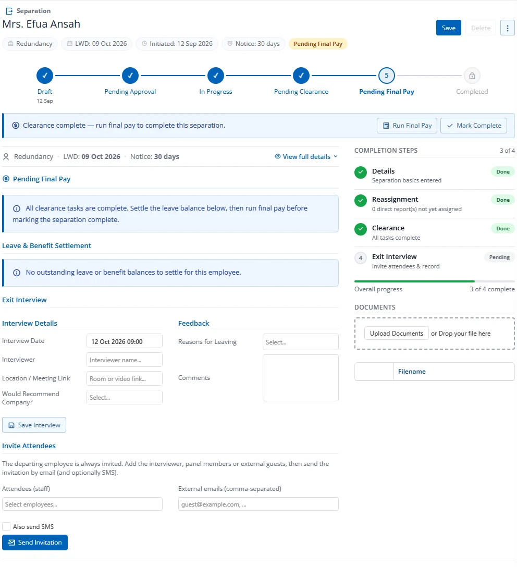Click the Interviewer name field
Viewport: 517px width, 567px height.
[125, 360]
